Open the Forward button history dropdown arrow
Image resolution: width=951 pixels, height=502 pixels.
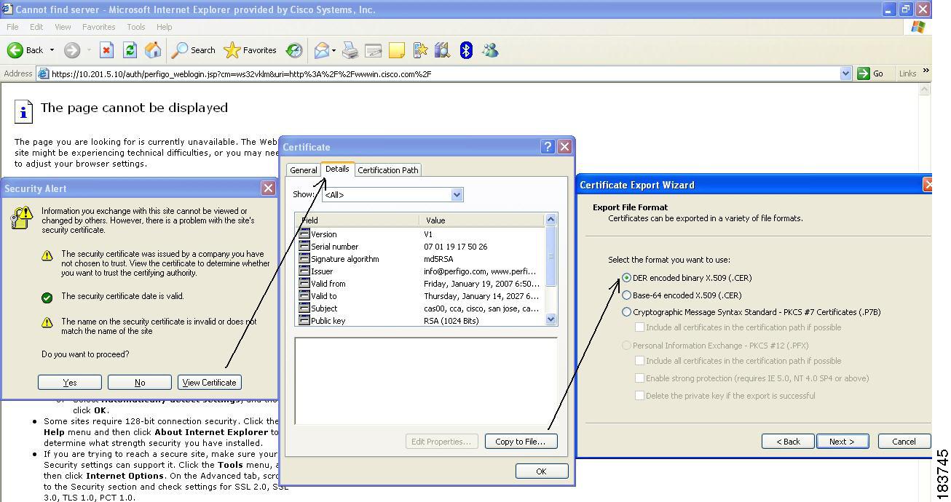tap(89, 50)
